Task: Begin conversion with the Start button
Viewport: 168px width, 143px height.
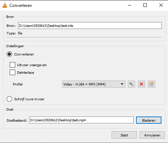Action: coord(124,135)
